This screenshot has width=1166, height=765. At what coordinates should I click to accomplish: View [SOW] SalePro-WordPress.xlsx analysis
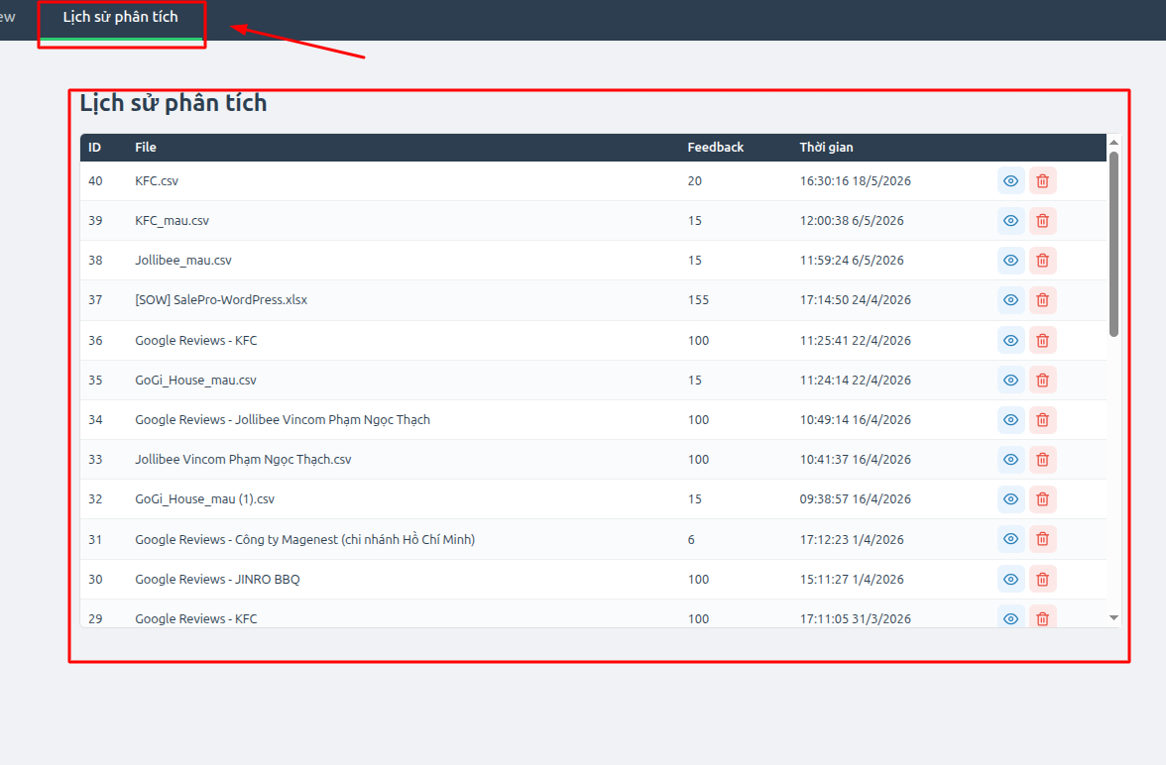pos(1010,299)
